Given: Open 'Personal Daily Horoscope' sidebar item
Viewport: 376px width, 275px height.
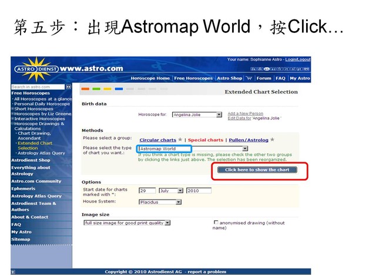Looking at the screenshot, I should 42,104.
